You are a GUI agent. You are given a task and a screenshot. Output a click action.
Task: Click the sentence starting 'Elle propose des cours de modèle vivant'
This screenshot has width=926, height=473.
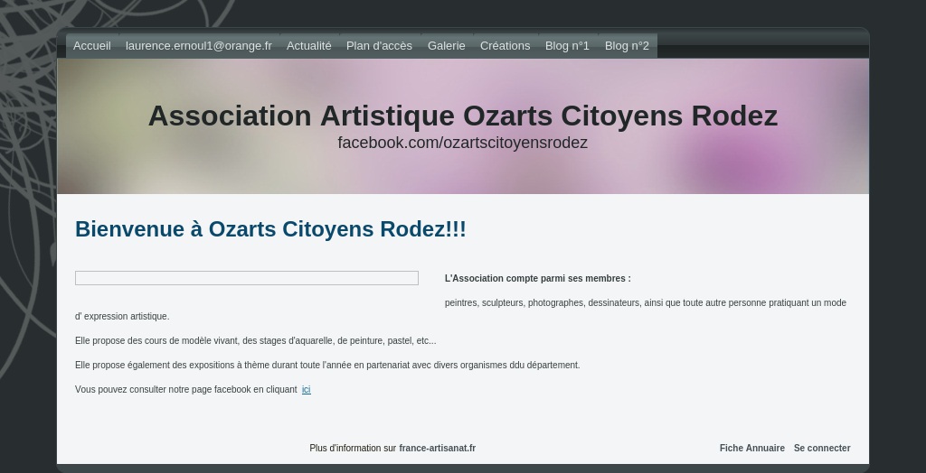[x=256, y=341]
